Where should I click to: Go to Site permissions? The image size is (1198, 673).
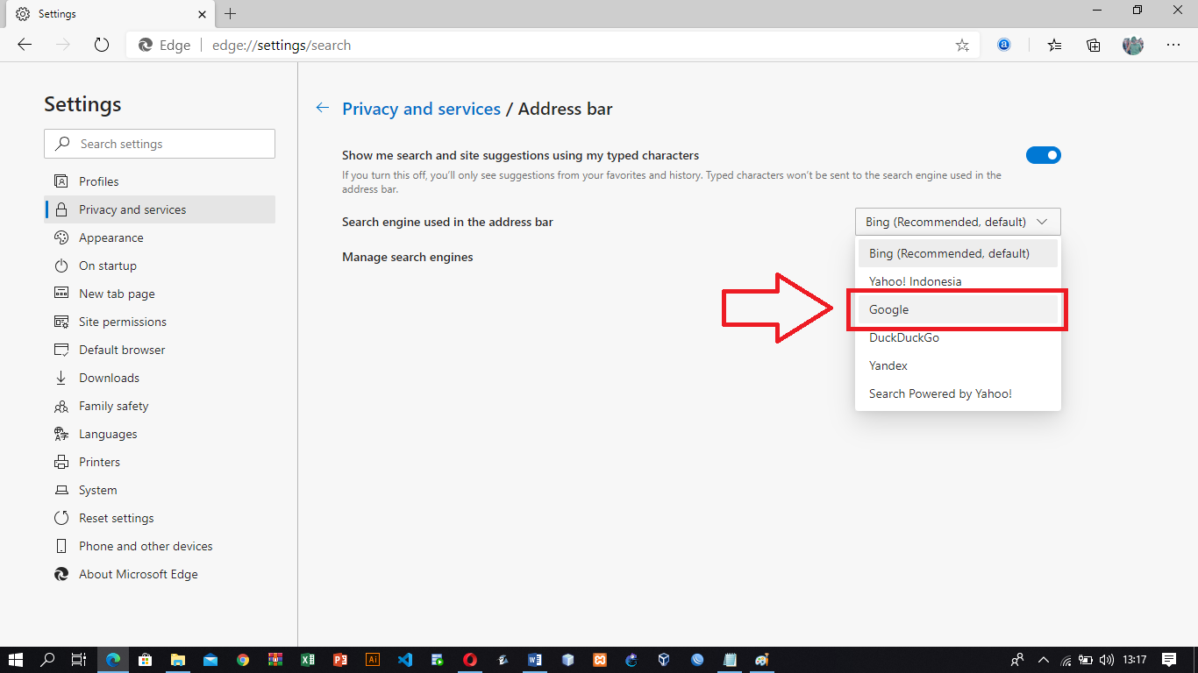coord(160,322)
